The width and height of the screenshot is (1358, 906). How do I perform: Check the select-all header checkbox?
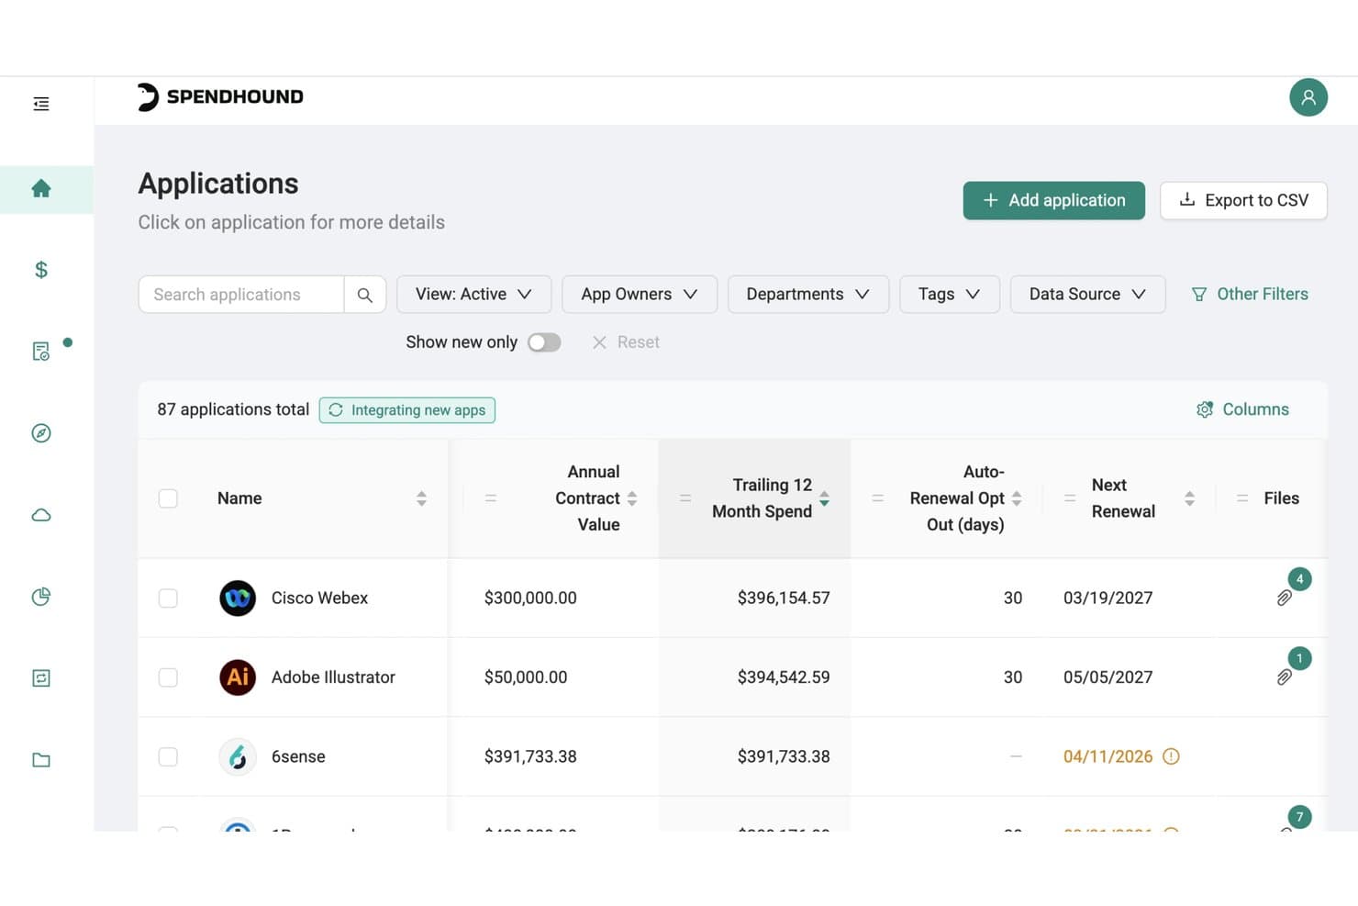(x=168, y=498)
